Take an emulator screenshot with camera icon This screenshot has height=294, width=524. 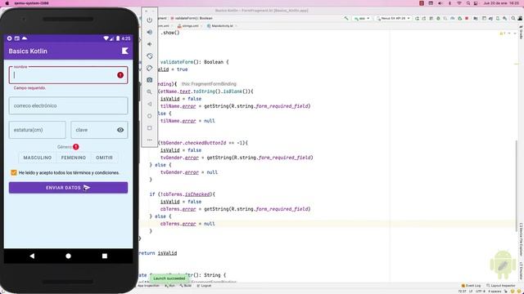149,80
